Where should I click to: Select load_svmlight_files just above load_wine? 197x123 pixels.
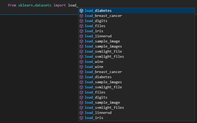click(137, 57)
